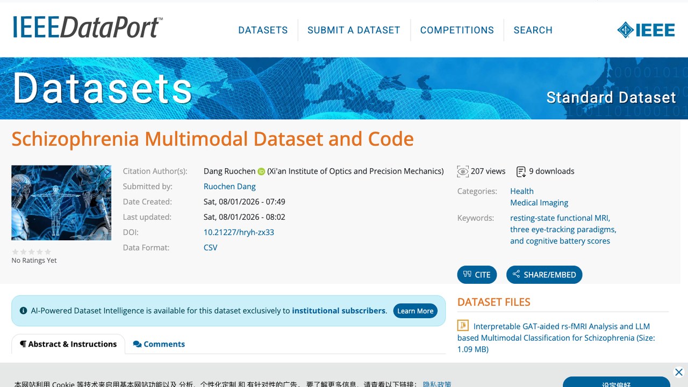688x387 pixels.
Task: Open submitter Ruochen Dang's profile link
Action: tap(230, 187)
